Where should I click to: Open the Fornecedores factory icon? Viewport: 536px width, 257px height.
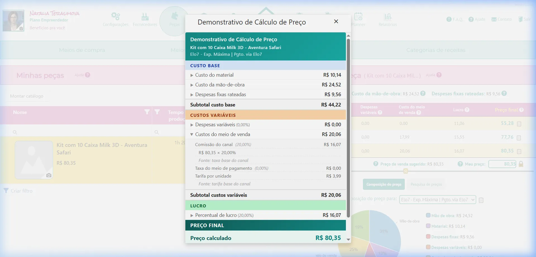click(x=145, y=16)
